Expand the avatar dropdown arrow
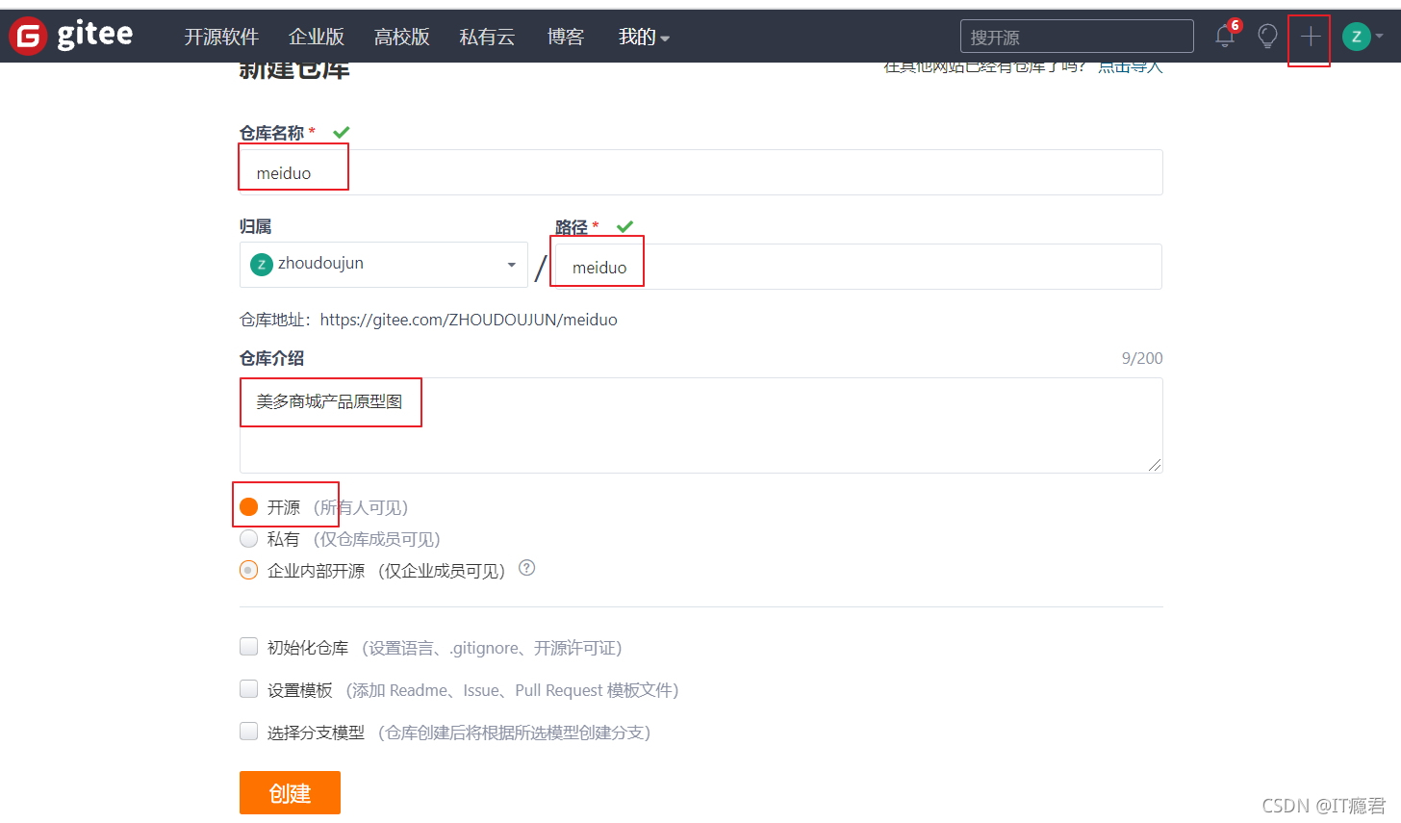Screen dimensions: 1401x823 click(1379, 37)
